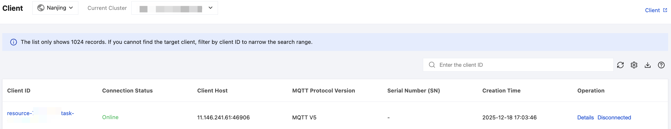Click the Client ID column header
The width and height of the screenshot is (671, 129).
point(19,91)
